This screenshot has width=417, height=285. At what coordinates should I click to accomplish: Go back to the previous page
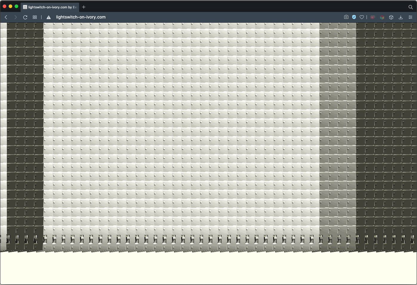pyautogui.click(x=6, y=17)
